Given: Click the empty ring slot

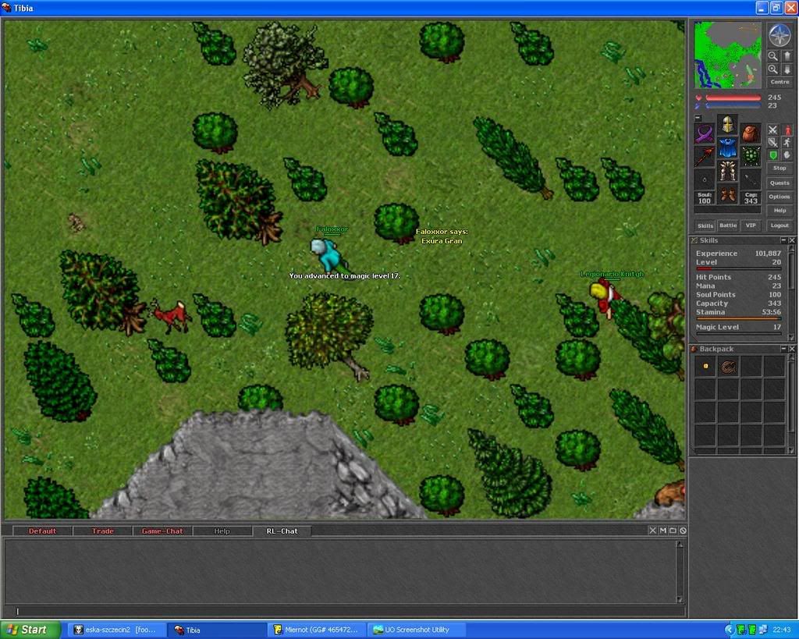Looking at the screenshot, I should (705, 179).
